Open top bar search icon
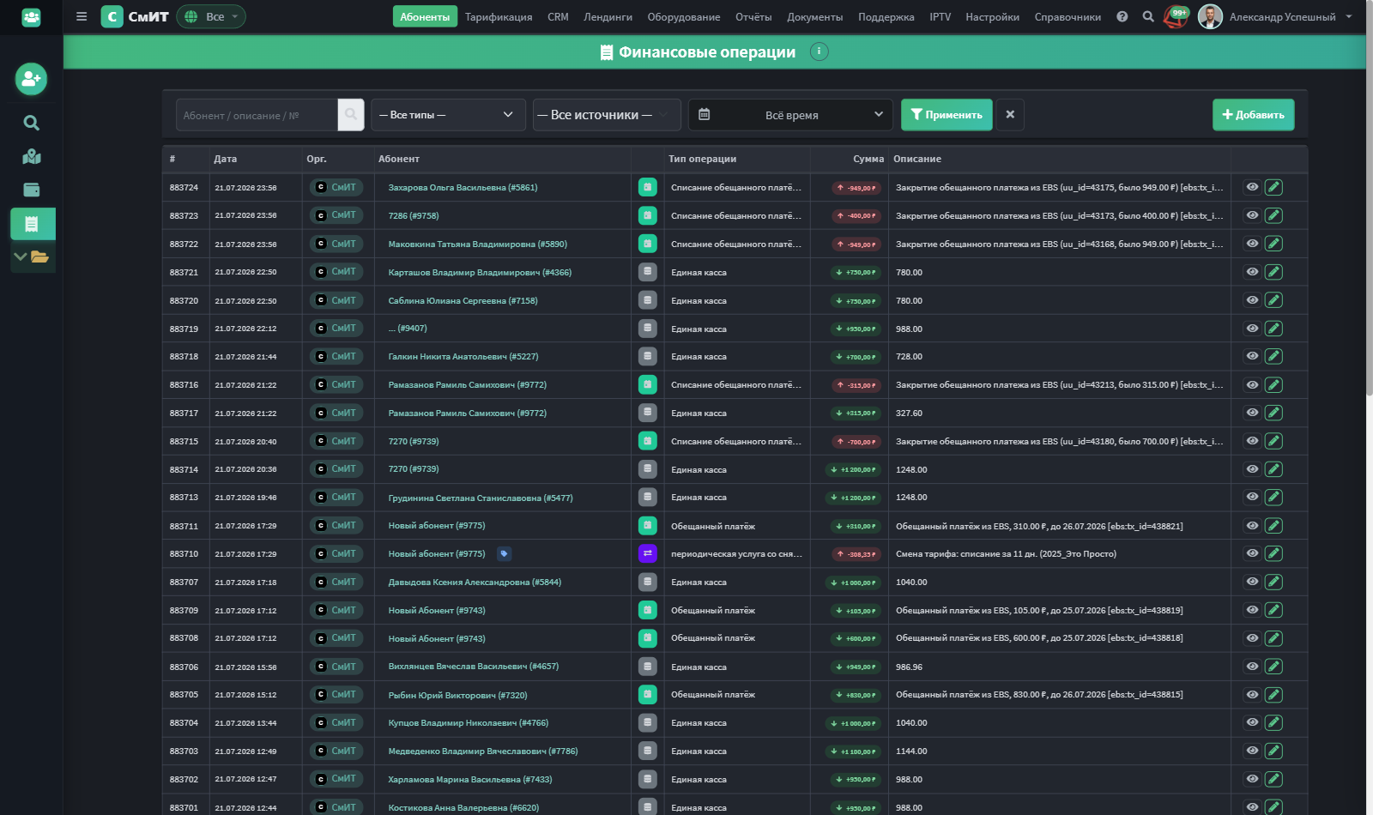Screen dimensions: 1373x815 tap(1148, 16)
